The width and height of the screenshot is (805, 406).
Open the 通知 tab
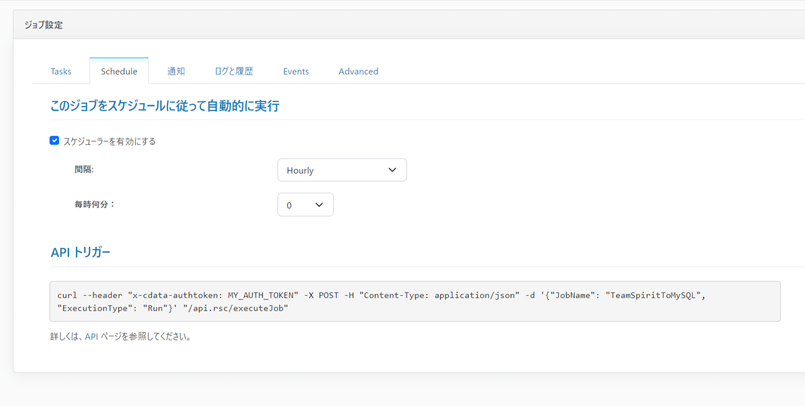pyautogui.click(x=176, y=72)
